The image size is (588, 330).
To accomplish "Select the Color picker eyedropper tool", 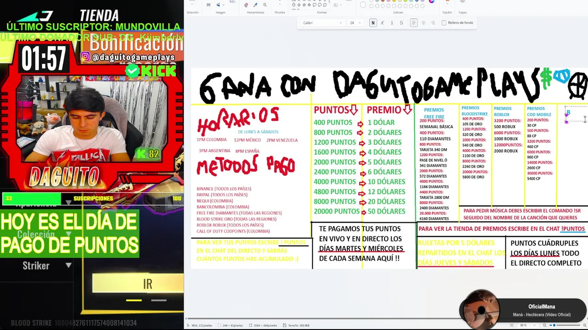I will [255, 5].
